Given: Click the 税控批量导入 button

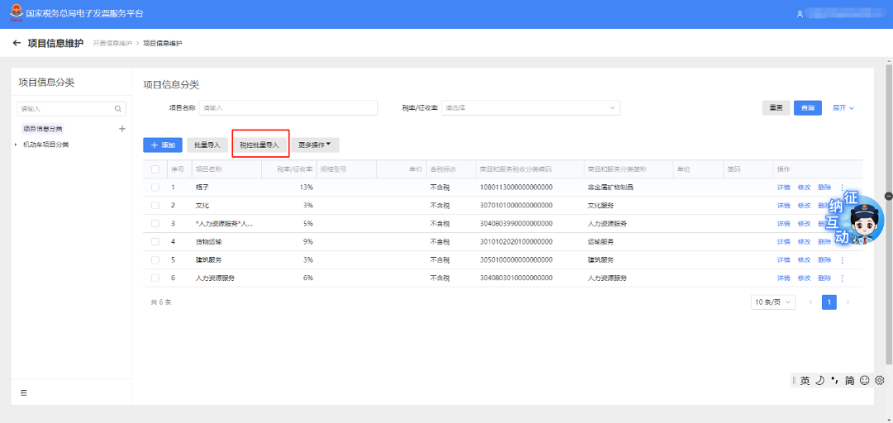Looking at the screenshot, I should click(260, 145).
